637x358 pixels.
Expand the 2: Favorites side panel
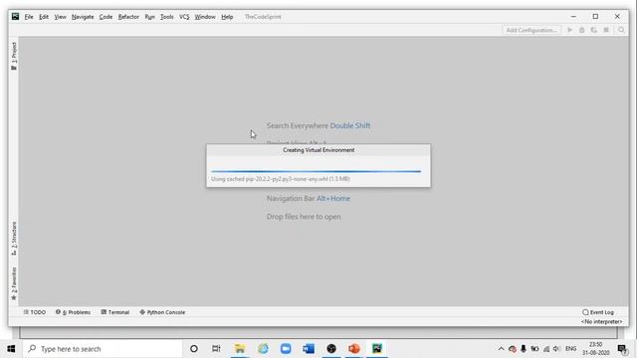coord(14,284)
